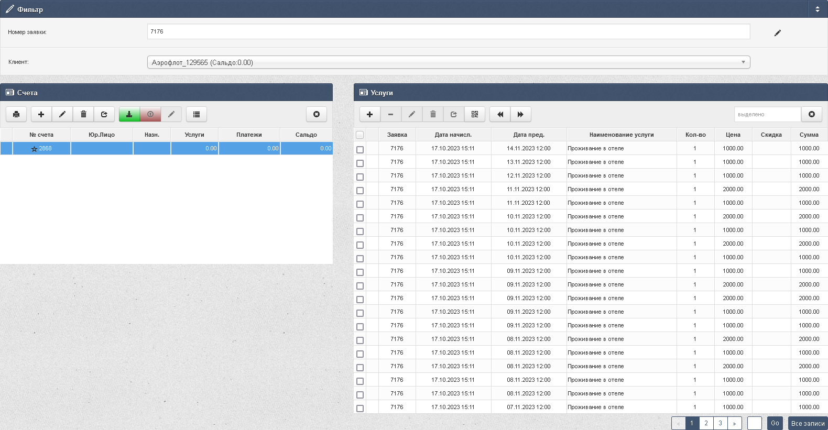Select invoice row 2868
The image size is (828, 430).
tap(167, 148)
